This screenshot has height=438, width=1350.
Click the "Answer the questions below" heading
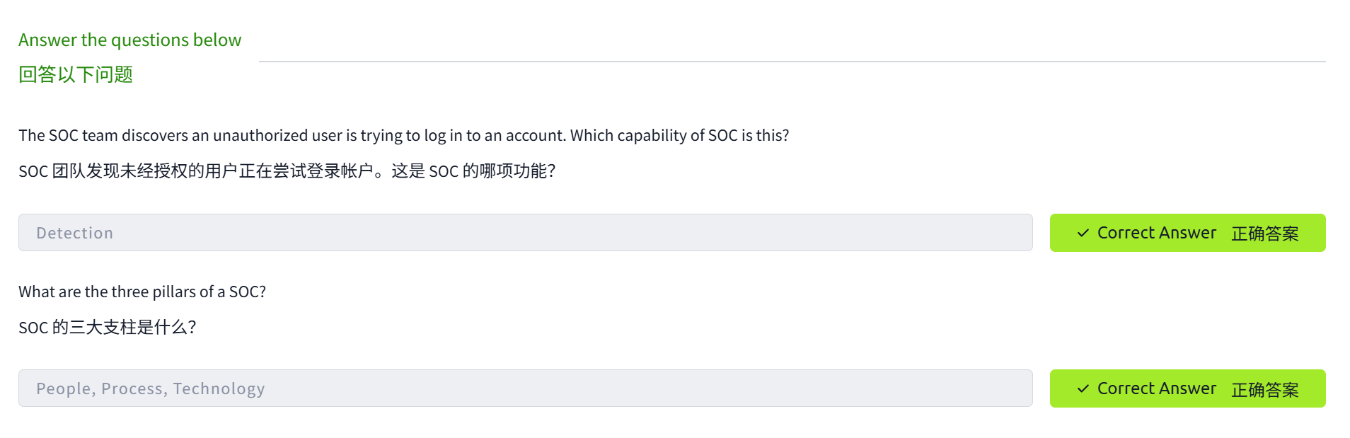(x=129, y=40)
